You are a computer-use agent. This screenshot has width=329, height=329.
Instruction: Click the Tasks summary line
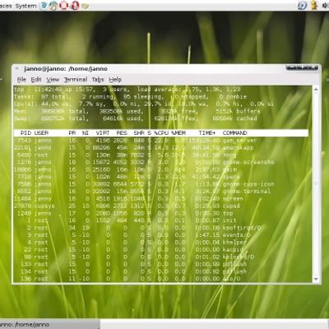130,97
